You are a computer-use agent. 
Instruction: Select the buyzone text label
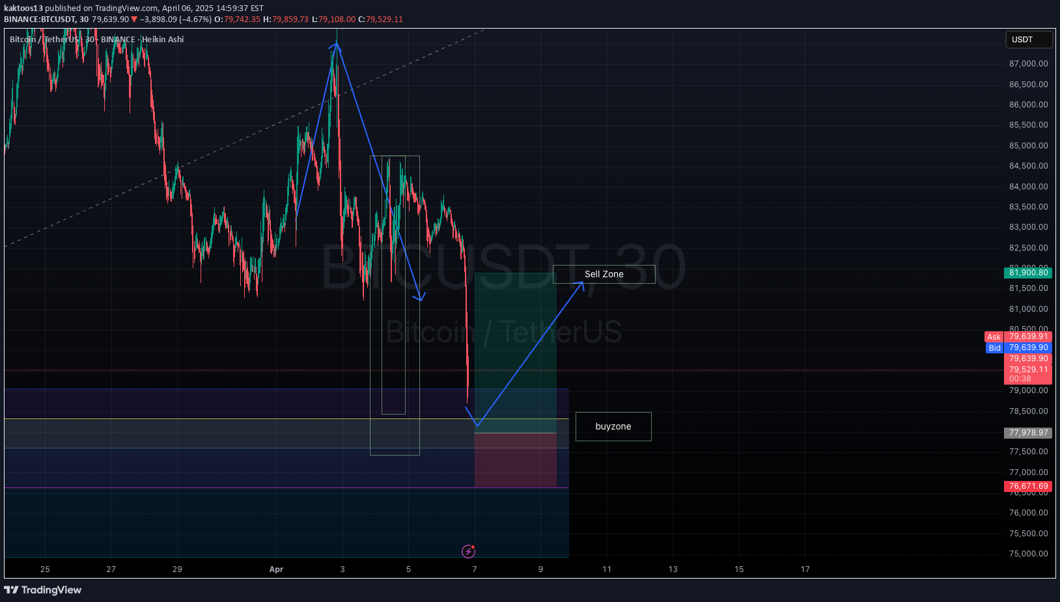point(613,426)
